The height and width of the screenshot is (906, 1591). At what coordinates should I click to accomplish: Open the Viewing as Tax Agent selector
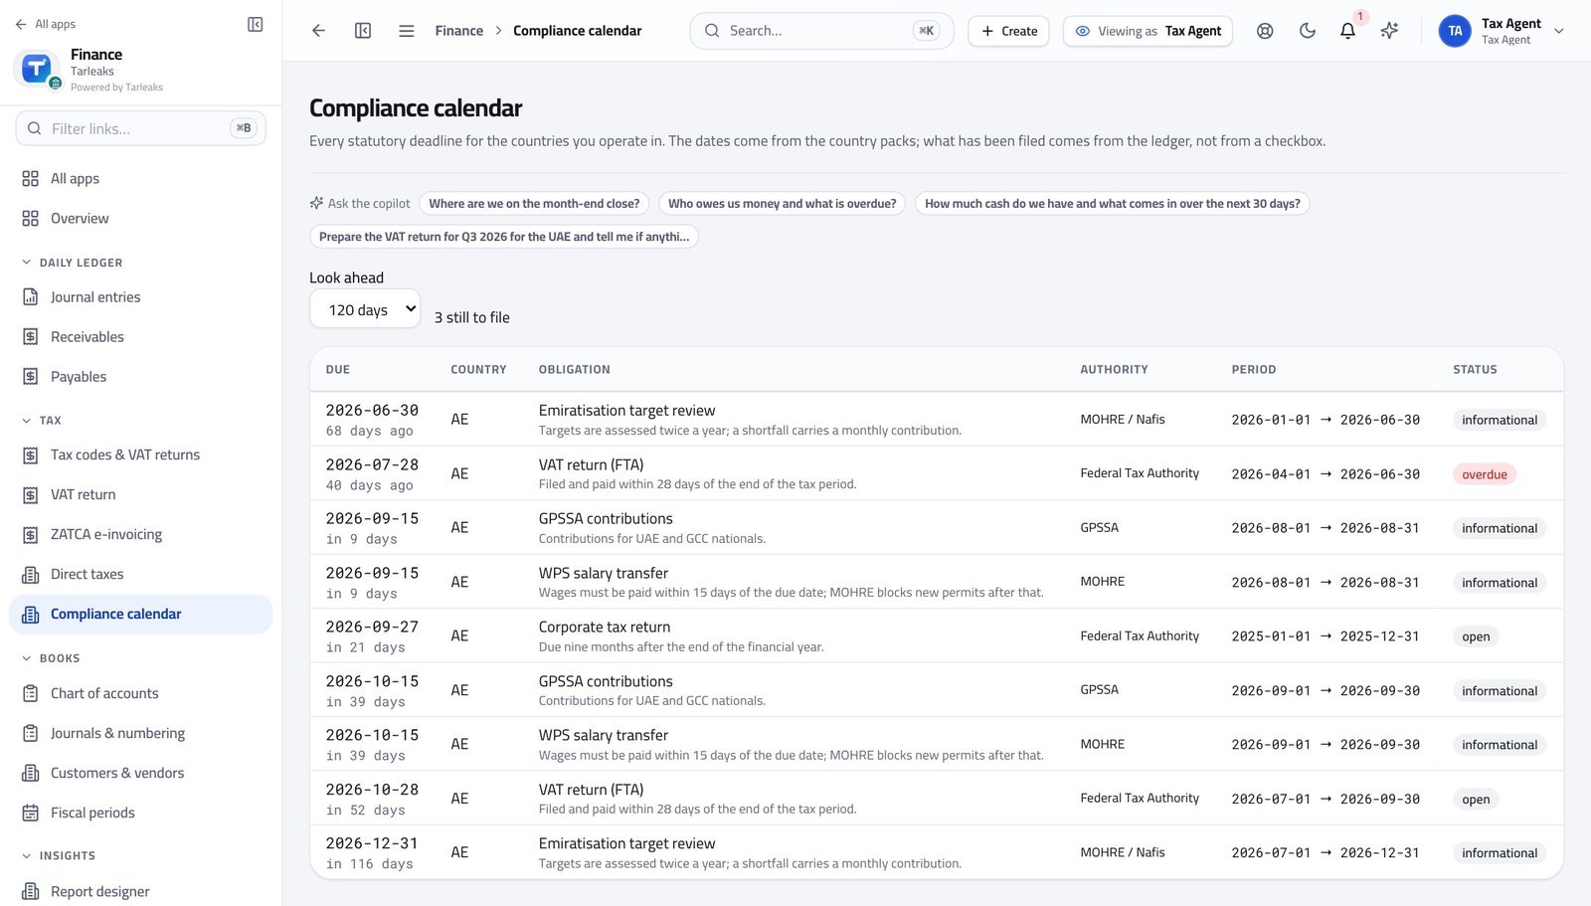[1149, 31]
